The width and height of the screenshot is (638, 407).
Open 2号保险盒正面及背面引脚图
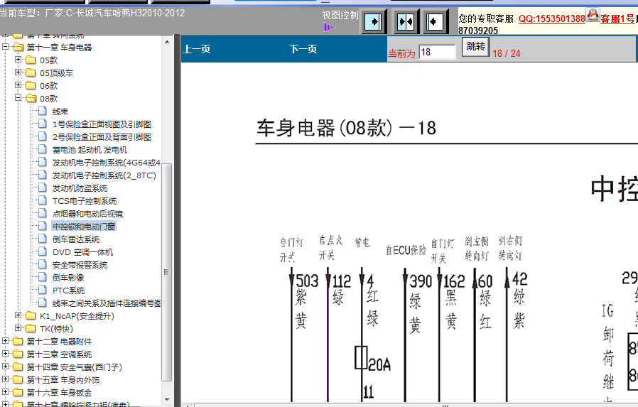point(102,137)
